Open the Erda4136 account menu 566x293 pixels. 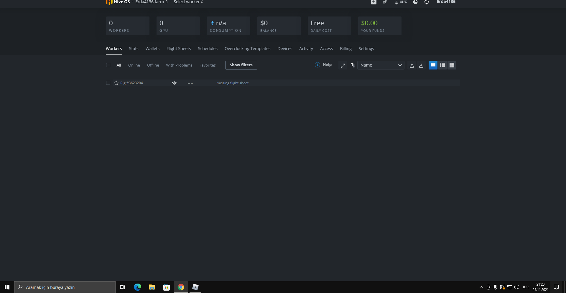tap(446, 2)
